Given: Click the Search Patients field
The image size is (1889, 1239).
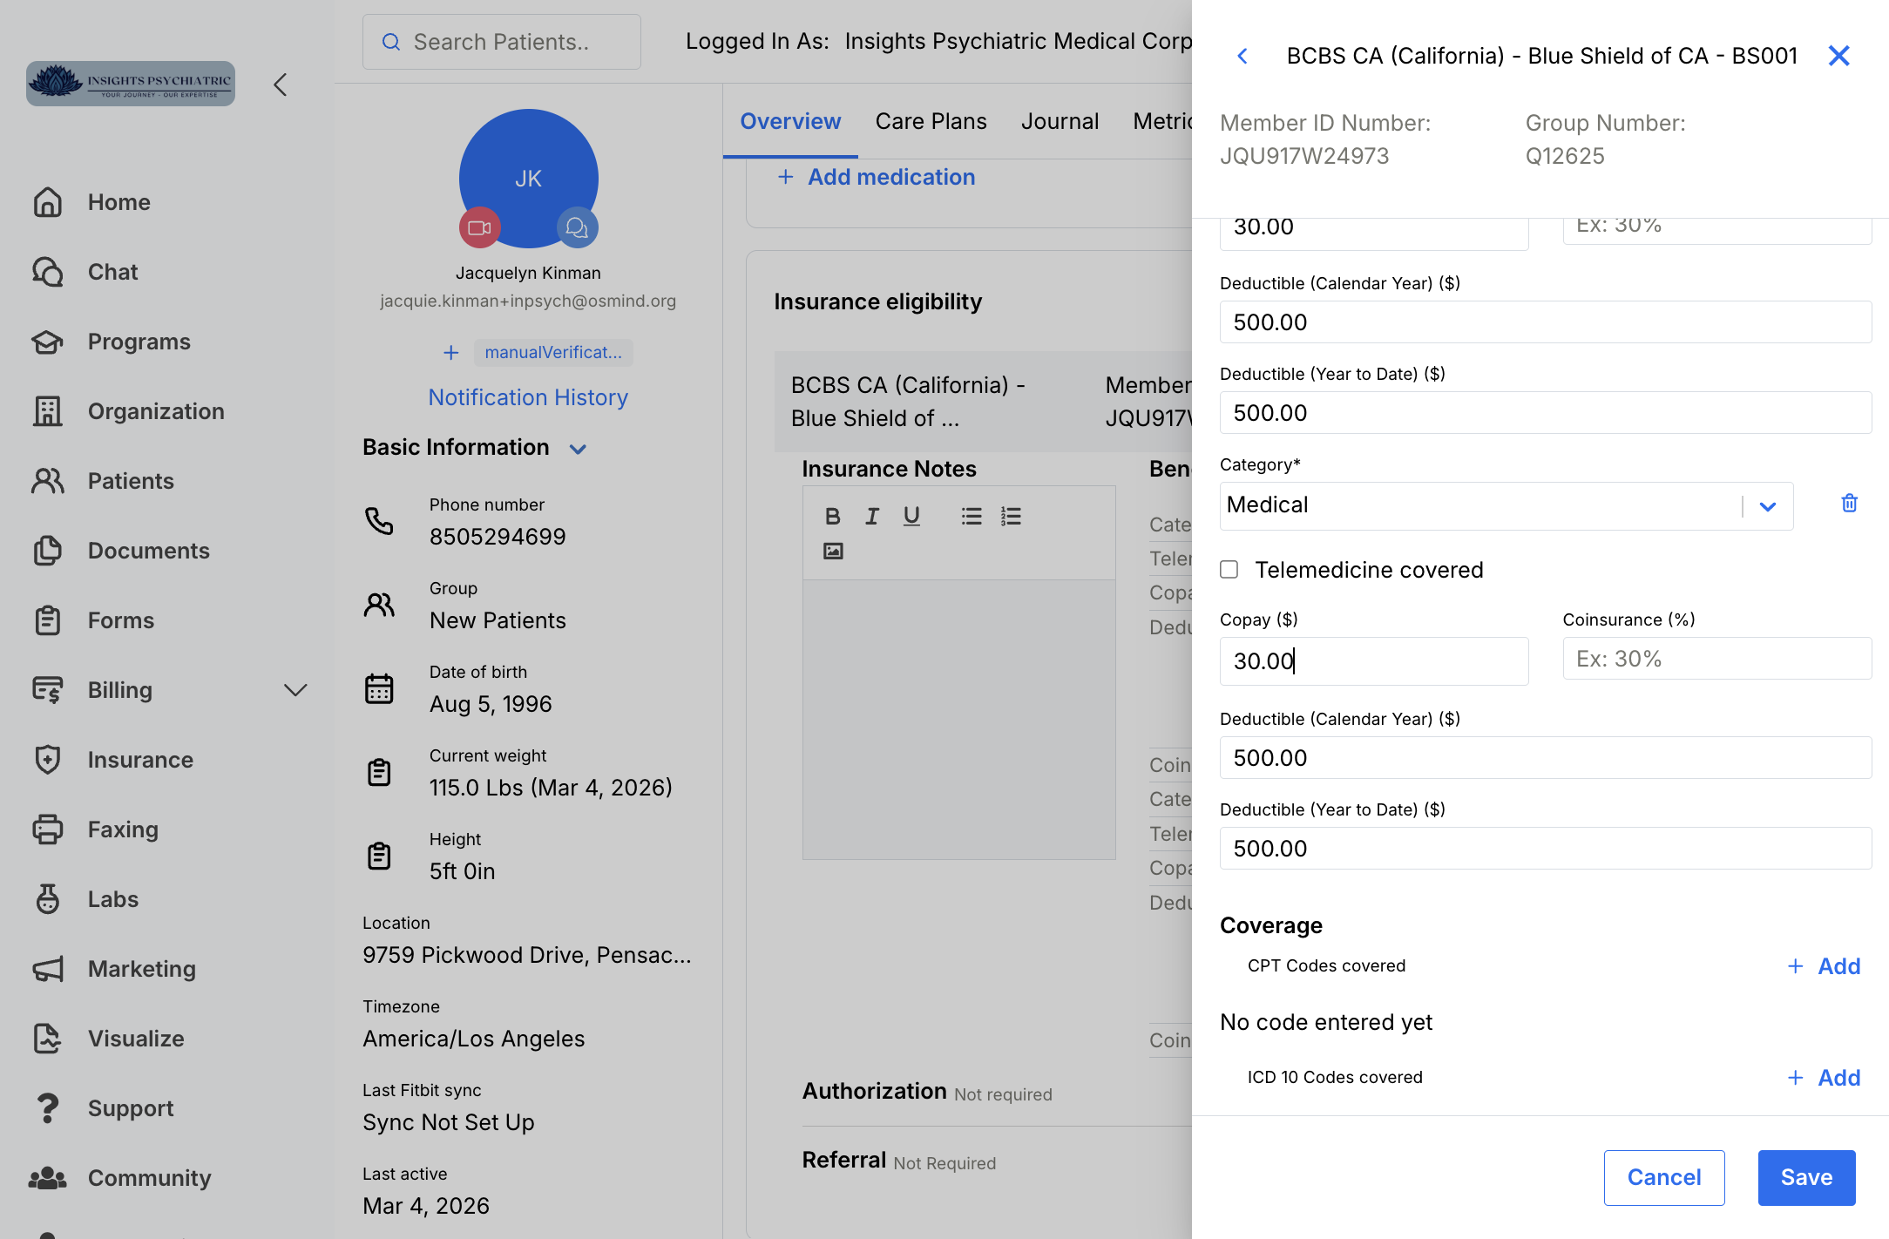Looking at the screenshot, I should (501, 42).
